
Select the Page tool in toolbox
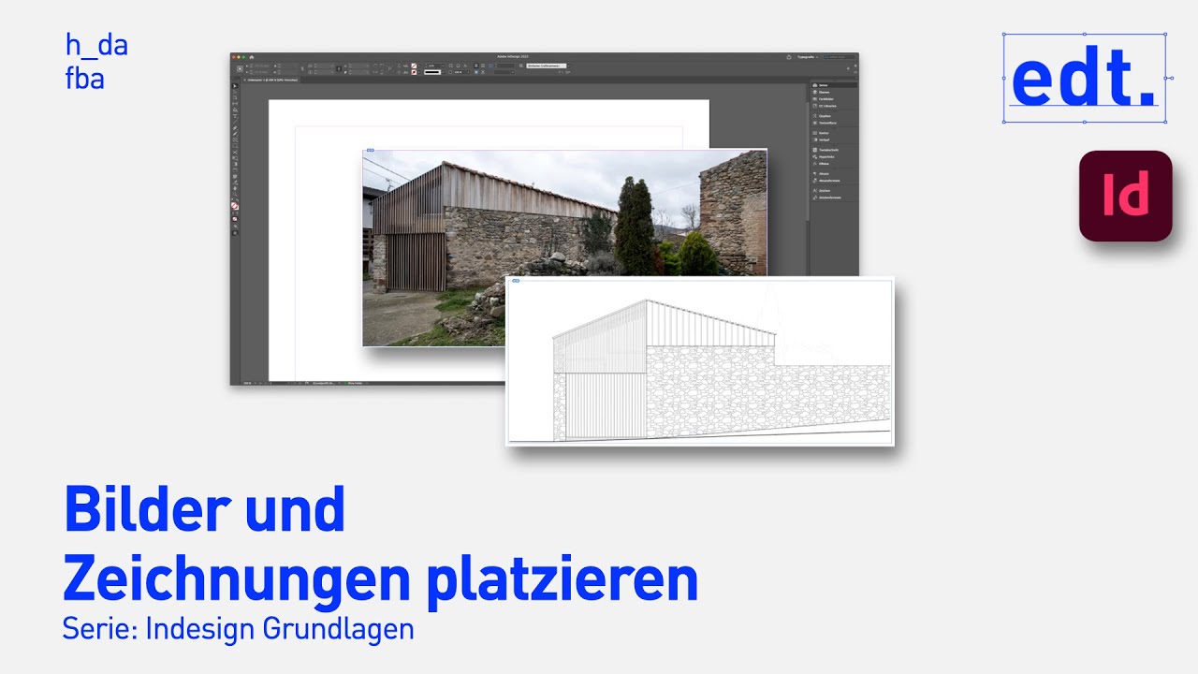(235, 97)
